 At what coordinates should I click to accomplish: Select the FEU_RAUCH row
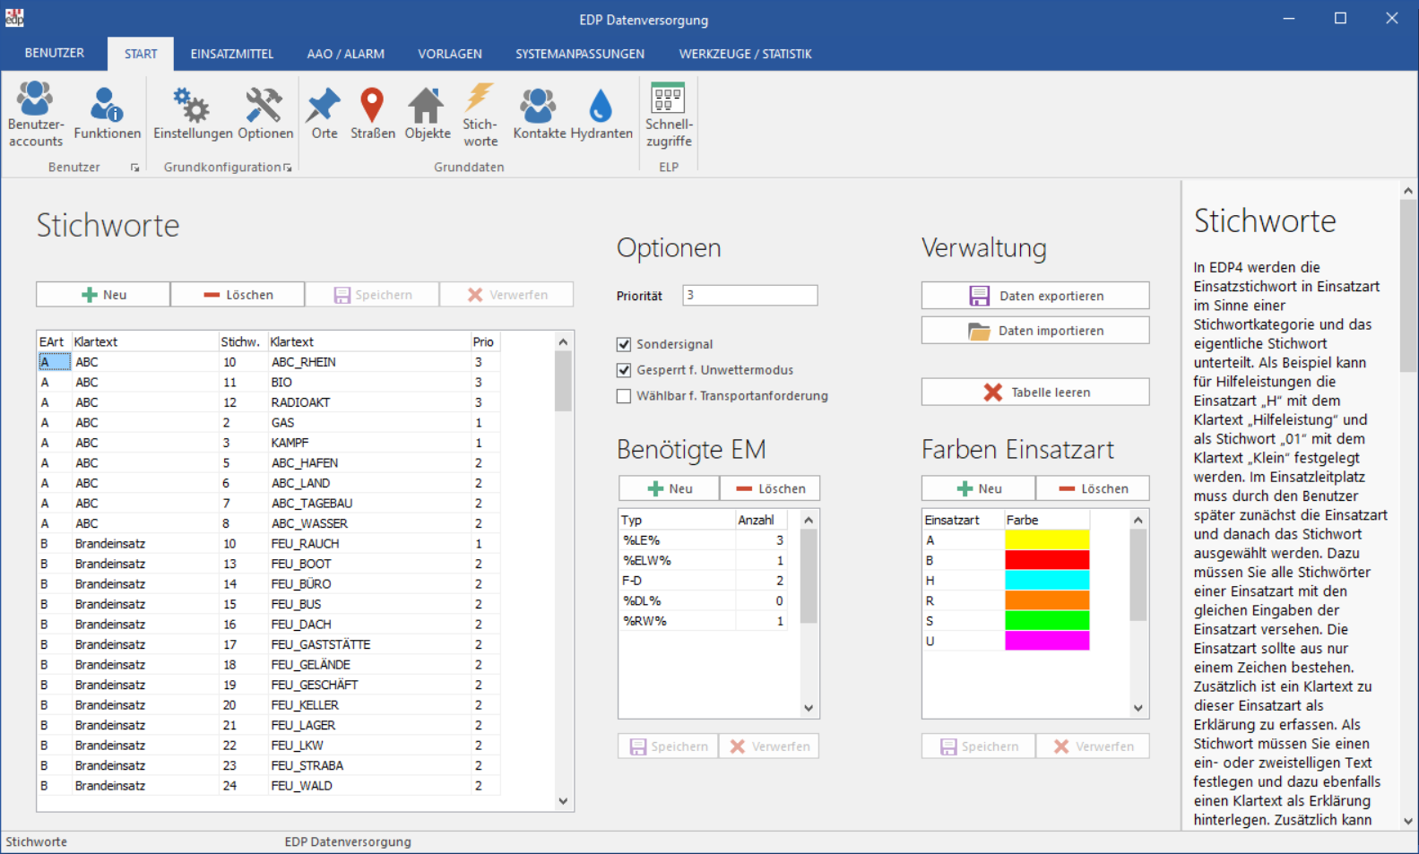[268, 544]
